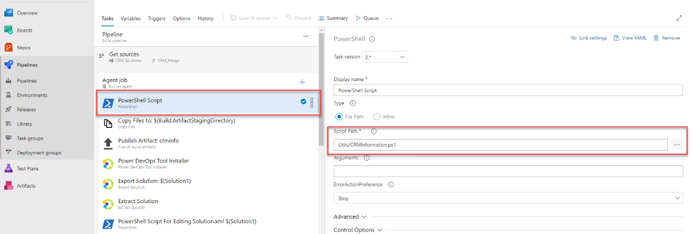Viewport: 692px width, 234px height.
Task: Click the info icon beside ErrorActionPreference
Action: click(391, 184)
